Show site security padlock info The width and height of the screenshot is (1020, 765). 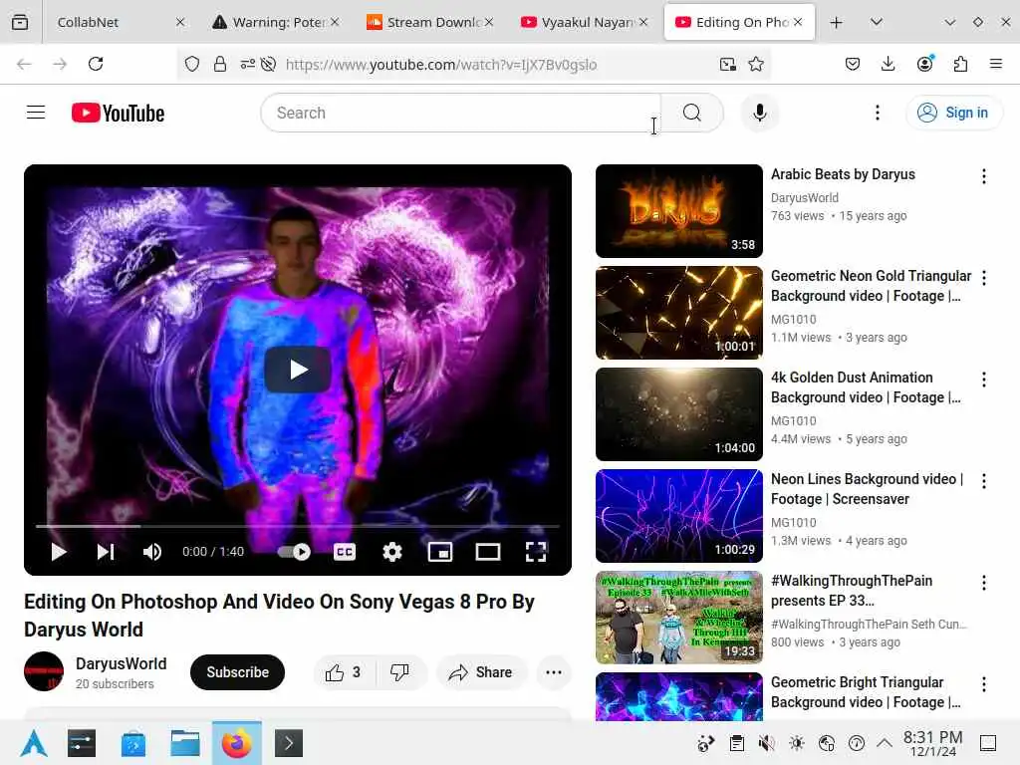pyautogui.click(x=220, y=64)
